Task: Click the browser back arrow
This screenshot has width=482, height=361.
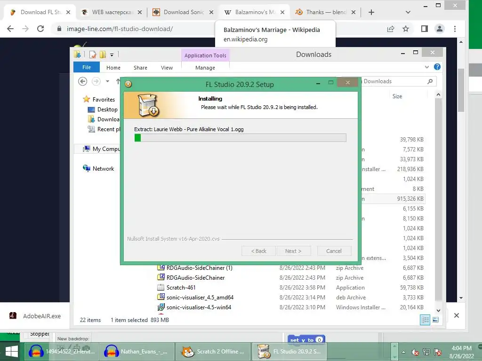Action: click(x=10, y=29)
